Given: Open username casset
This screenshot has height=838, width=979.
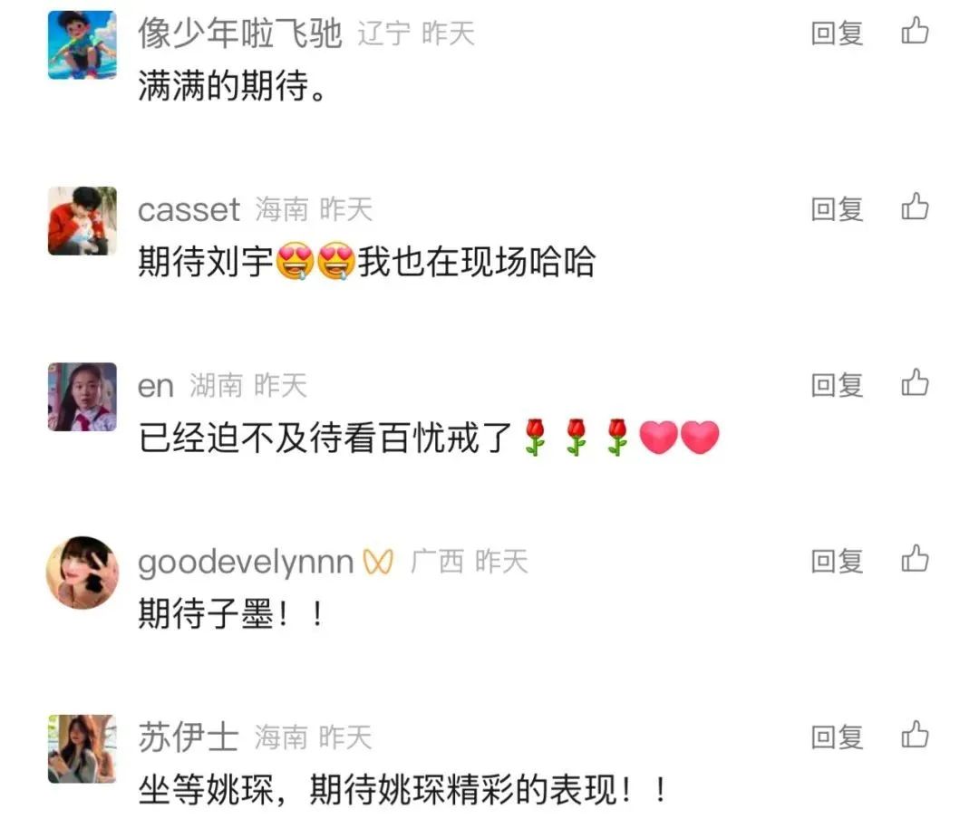Looking at the screenshot, I should (189, 209).
